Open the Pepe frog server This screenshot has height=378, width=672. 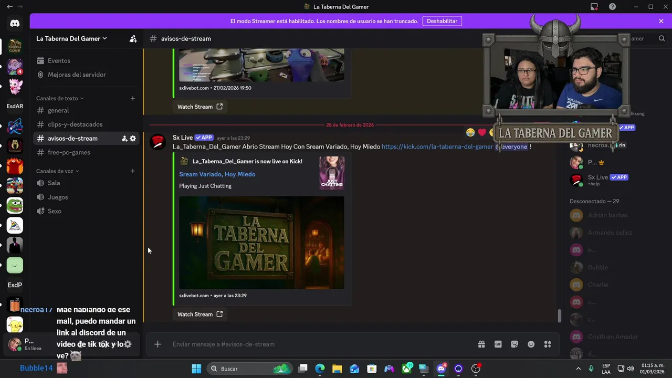pyautogui.click(x=15, y=205)
